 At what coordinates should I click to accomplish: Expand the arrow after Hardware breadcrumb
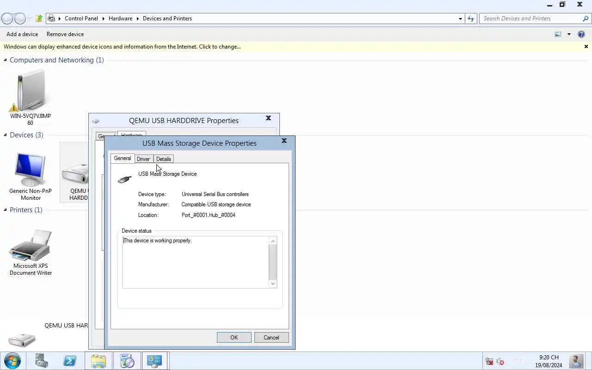pyautogui.click(x=138, y=18)
